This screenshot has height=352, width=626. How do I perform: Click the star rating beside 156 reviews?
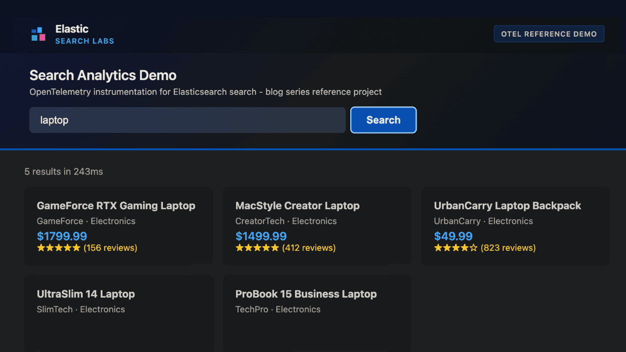click(x=59, y=248)
